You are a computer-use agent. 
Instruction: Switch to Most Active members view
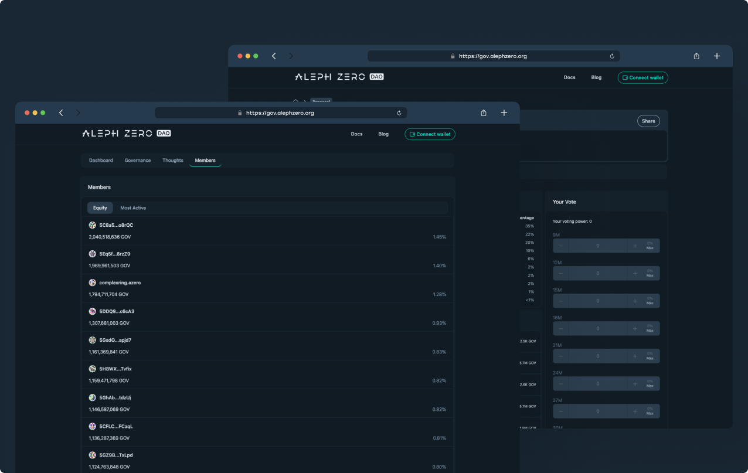(133, 208)
